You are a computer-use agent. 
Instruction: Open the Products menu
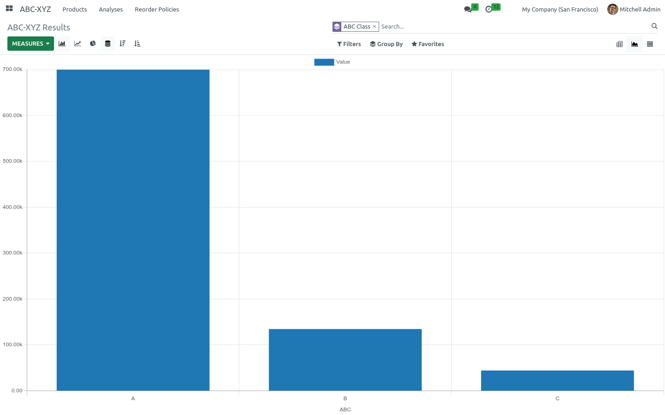[75, 9]
